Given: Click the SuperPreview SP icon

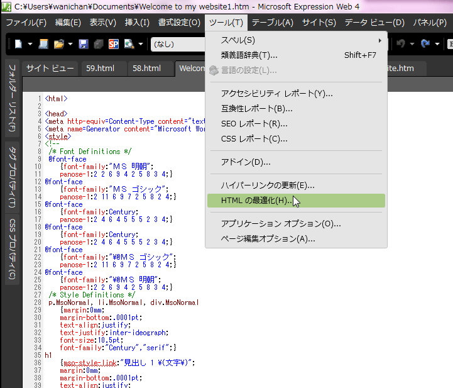Looking at the screenshot, I should [x=114, y=44].
